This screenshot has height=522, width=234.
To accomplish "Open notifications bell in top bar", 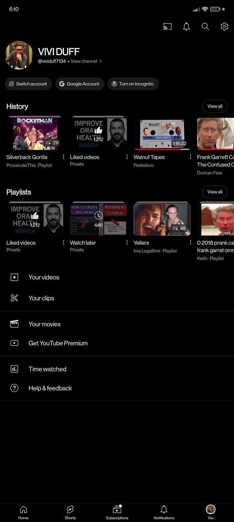I will [x=187, y=27].
